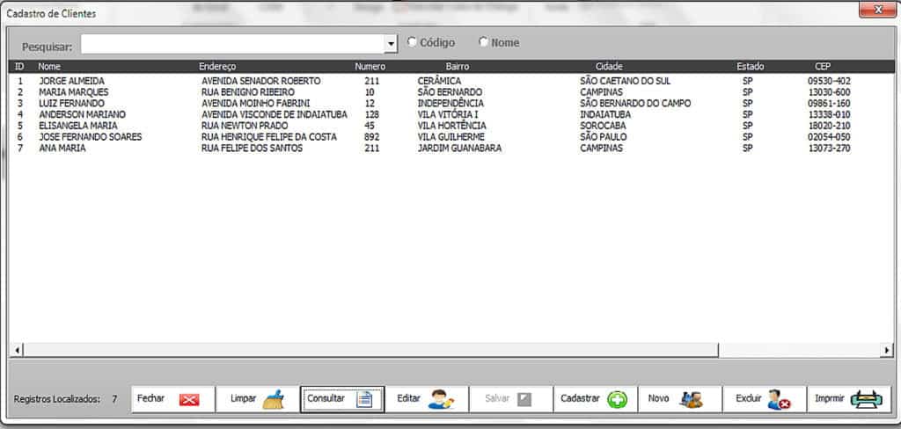Click the green plus icon on Cadastrar
Image resolution: width=901 pixels, height=429 pixels.
pyautogui.click(x=618, y=399)
